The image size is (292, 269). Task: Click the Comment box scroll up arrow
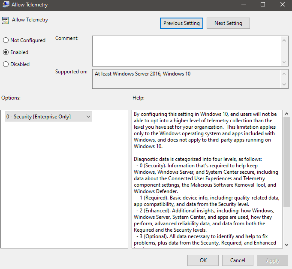285,40
